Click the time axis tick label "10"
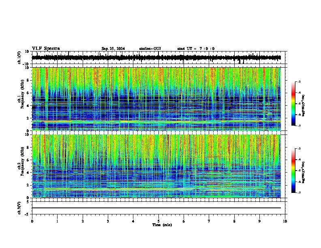The width and height of the screenshot is (321, 248). click(x=285, y=221)
